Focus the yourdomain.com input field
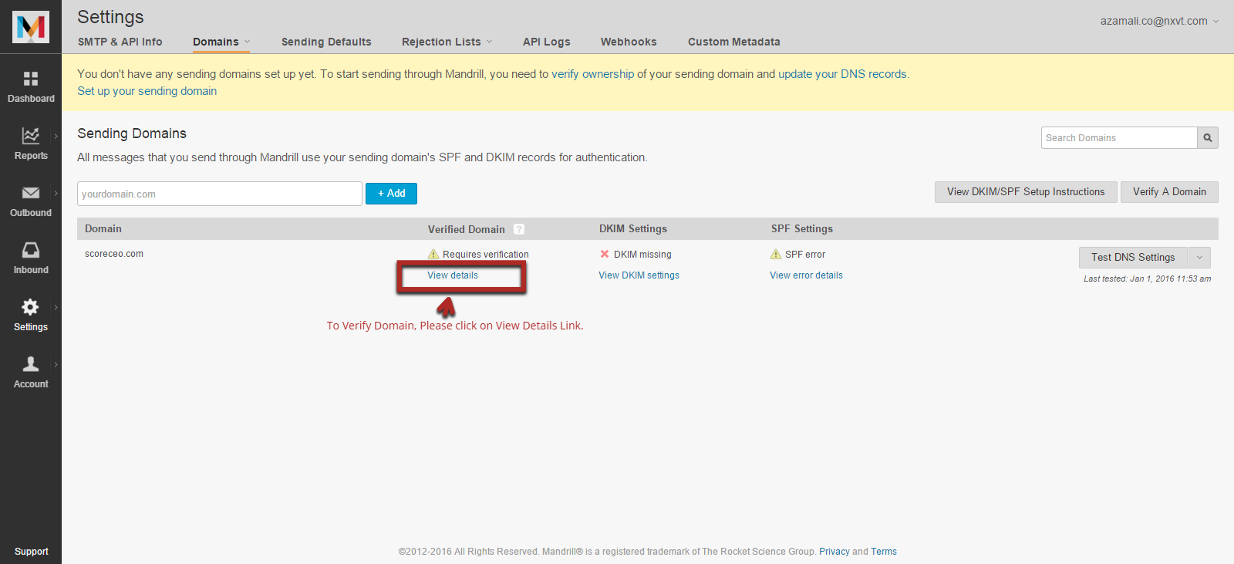The width and height of the screenshot is (1234, 564). pos(220,194)
